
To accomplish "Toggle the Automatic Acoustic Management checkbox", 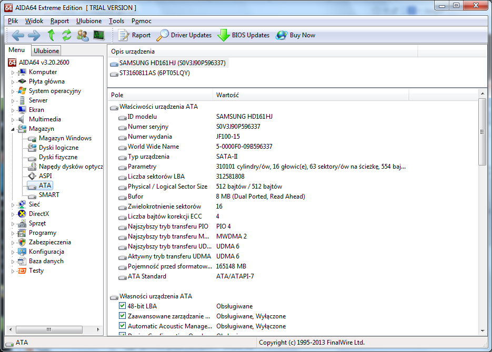I will coord(123,326).
